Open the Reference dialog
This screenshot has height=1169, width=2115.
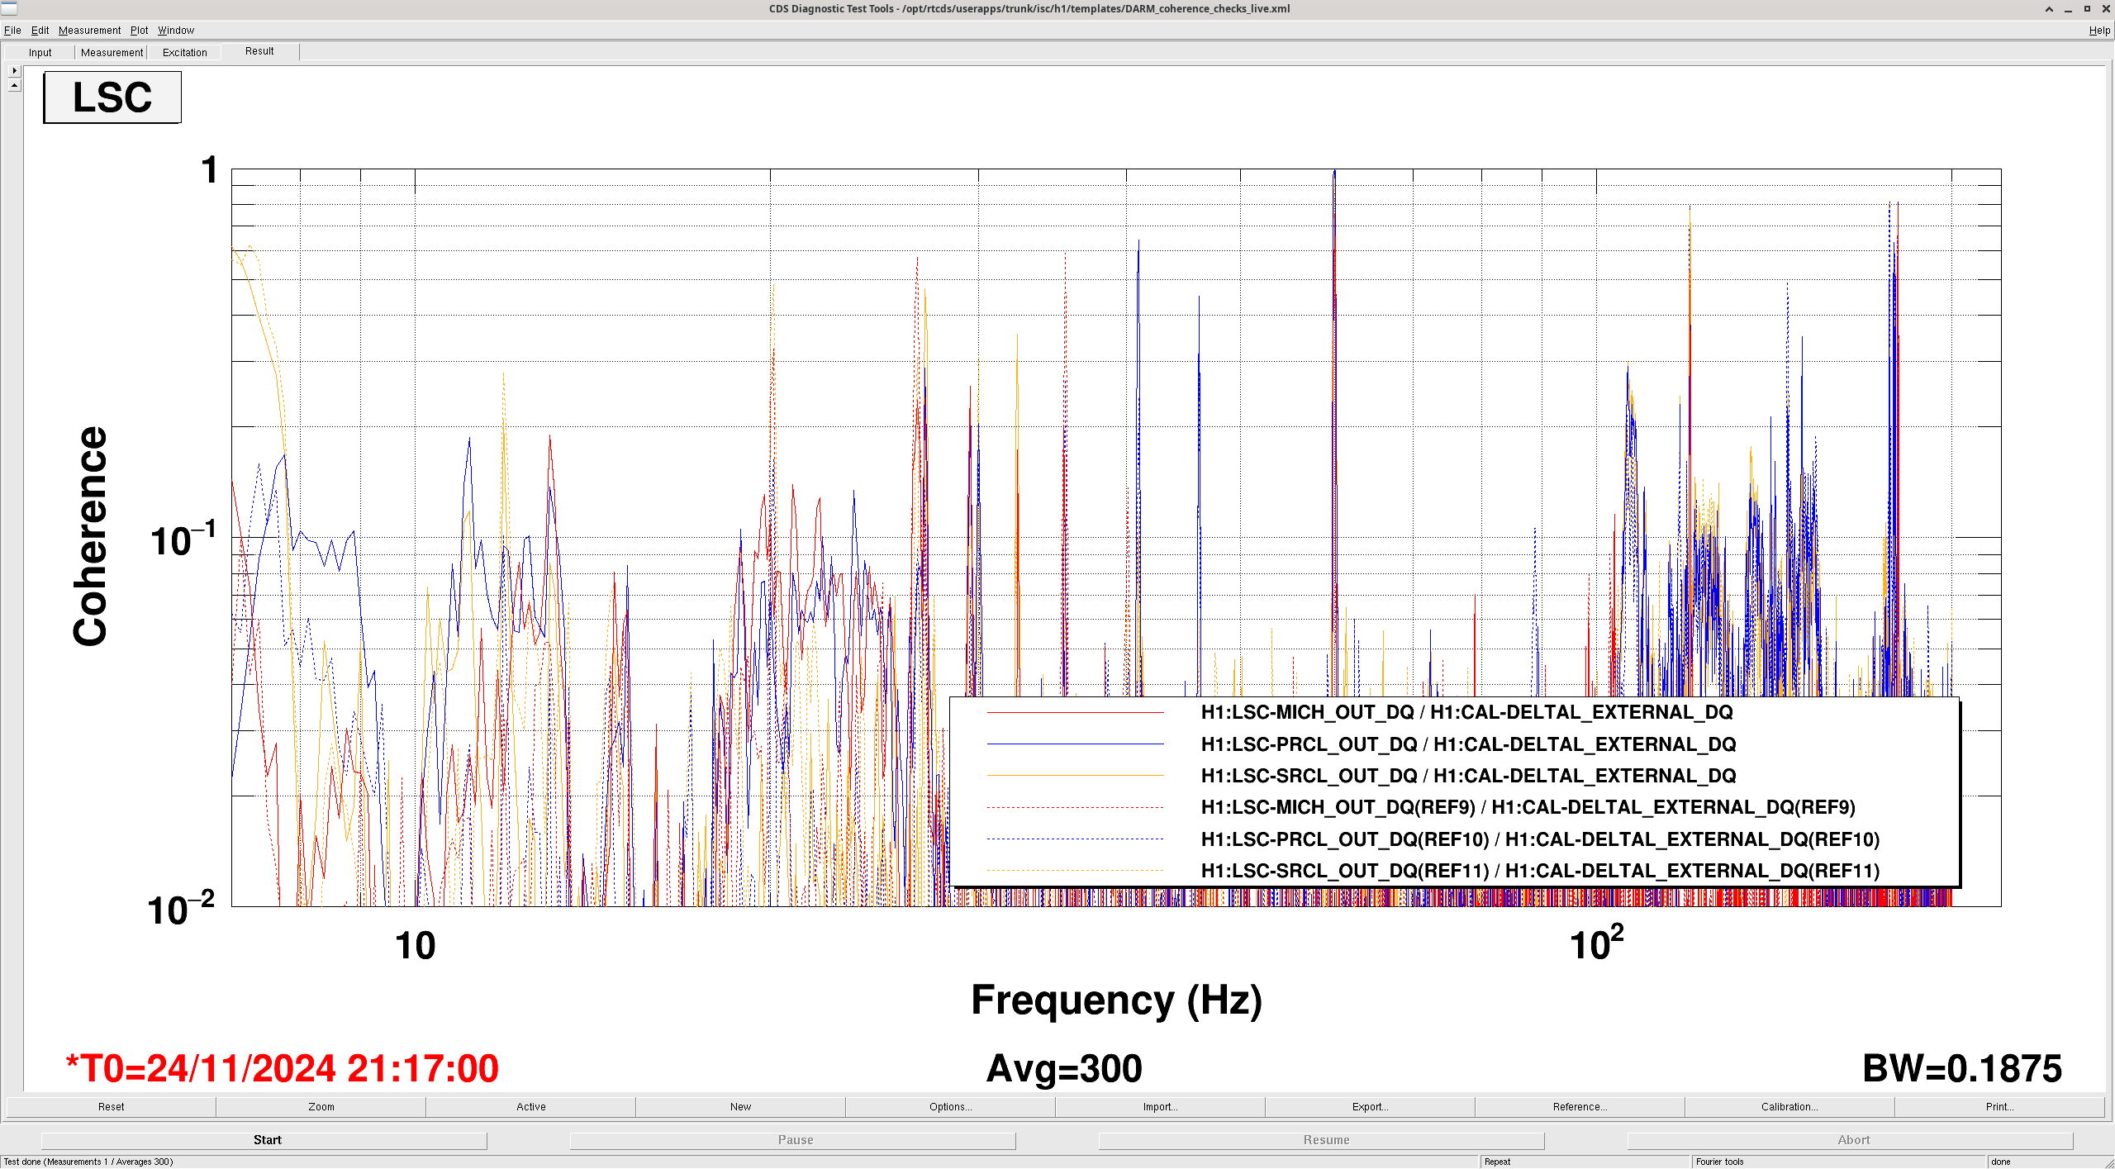(x=1580, y=1107)
